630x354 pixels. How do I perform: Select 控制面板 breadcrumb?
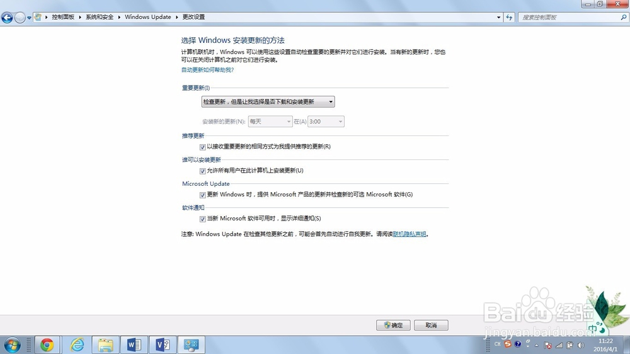click(x=63, y=17)
